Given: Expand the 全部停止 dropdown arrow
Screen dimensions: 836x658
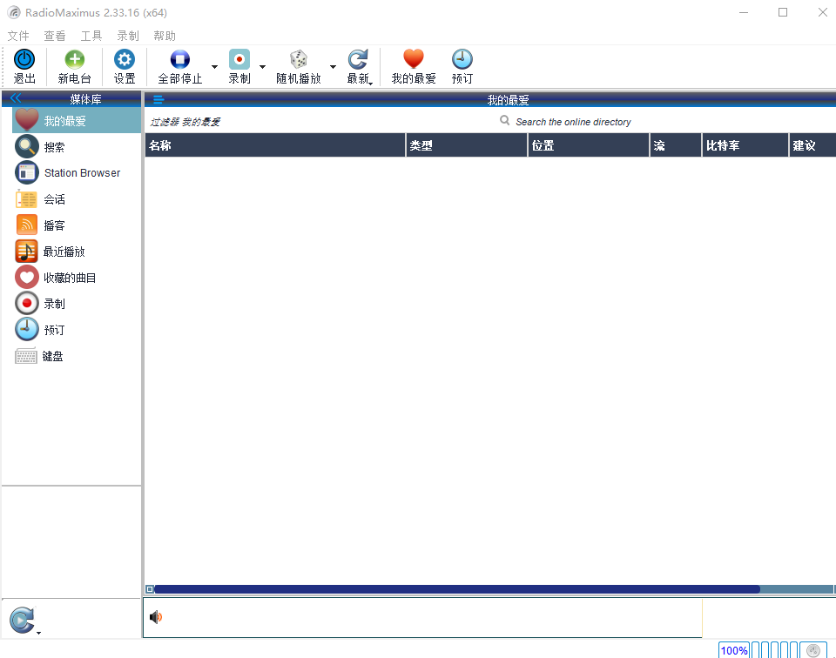Looking at the screenshot, I should tap(214, 67).
